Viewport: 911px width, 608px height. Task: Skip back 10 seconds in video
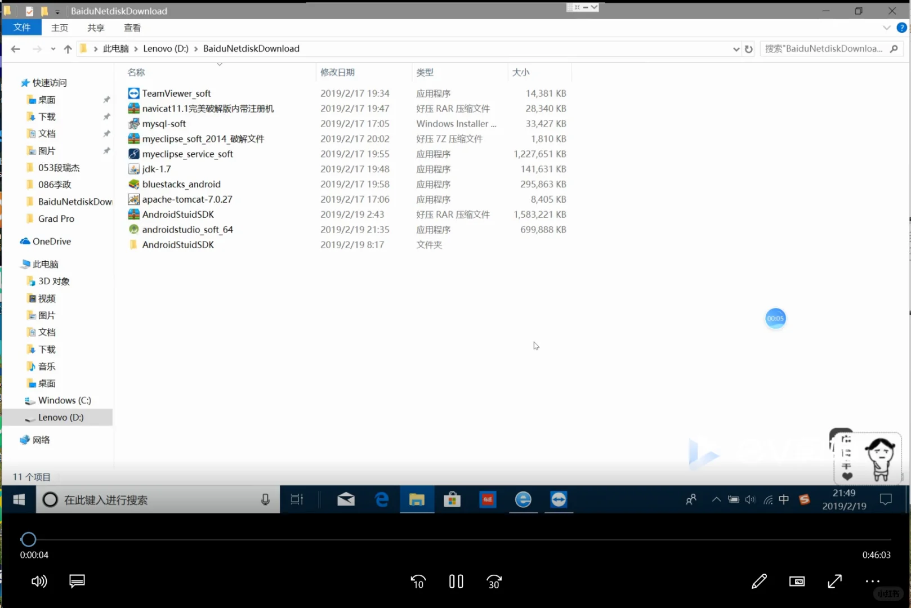[x=418, y=582]
